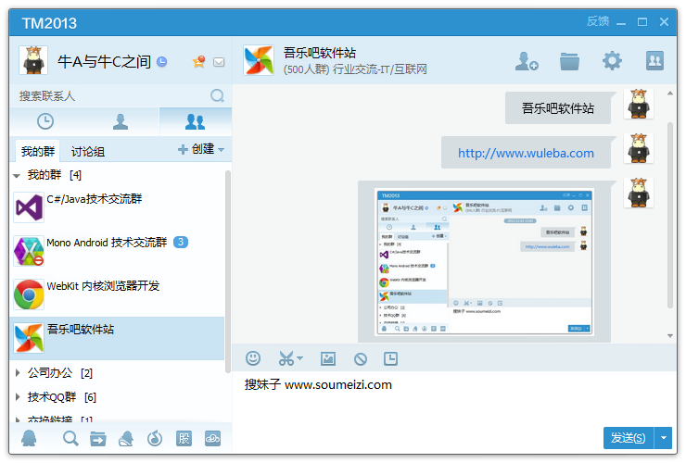This screenshot has height=463, width=686.
Task: Switch to the 讨论组 tab
Action: tap(88, 152)
